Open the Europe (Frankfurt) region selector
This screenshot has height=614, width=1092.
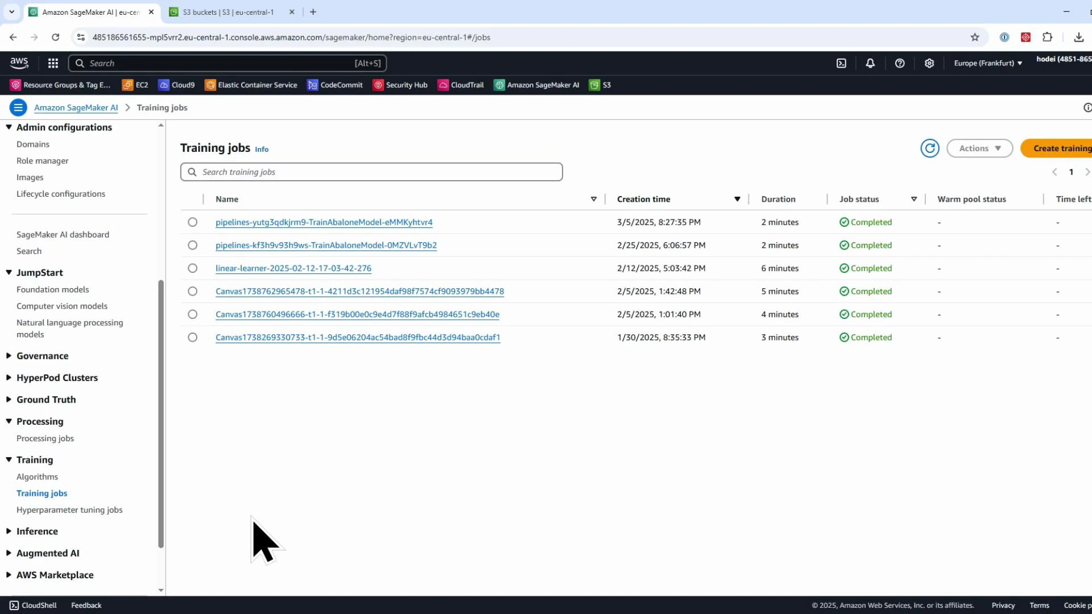(987, 63)
